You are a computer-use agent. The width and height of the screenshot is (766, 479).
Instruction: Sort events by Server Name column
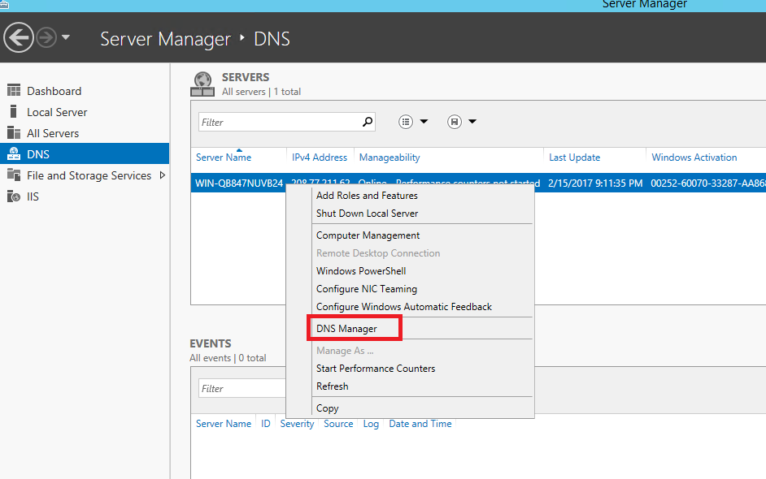pos(224,424)
